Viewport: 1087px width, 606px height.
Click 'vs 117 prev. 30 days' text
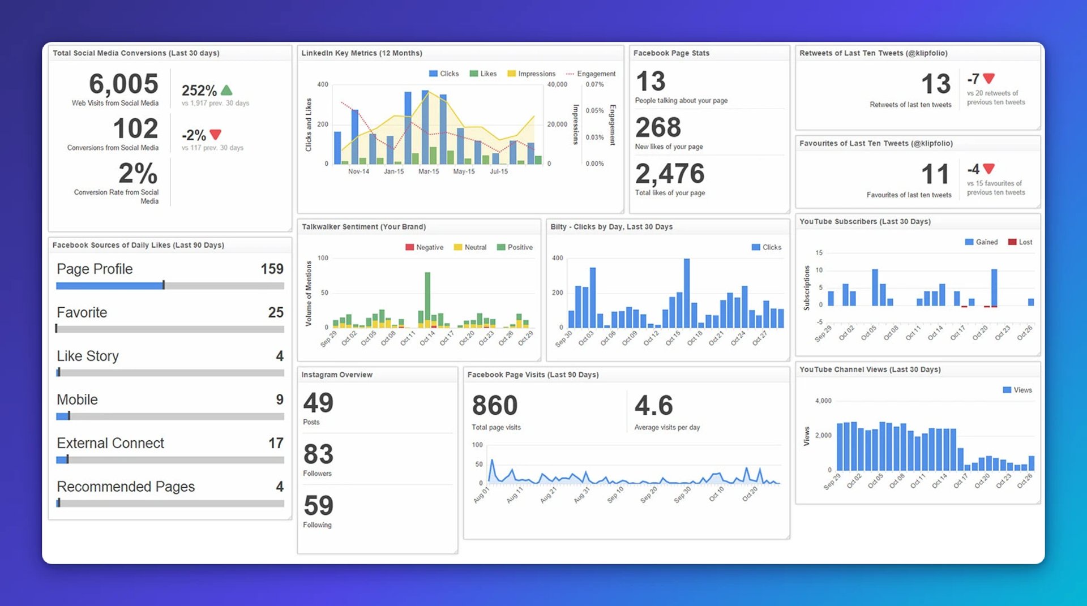tap(212, 148)
